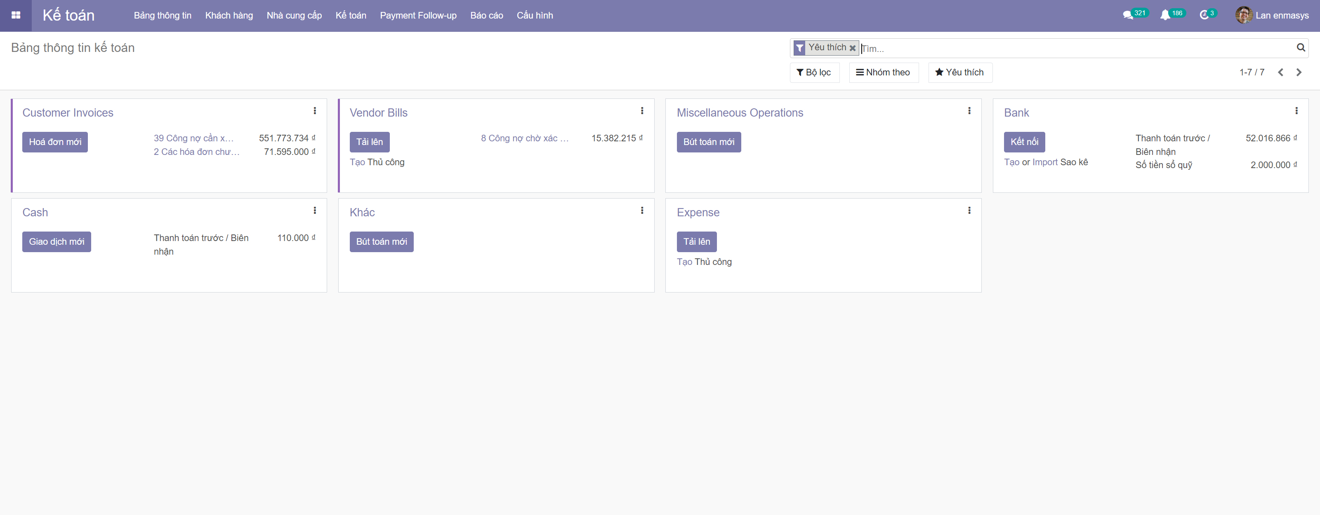The image size is (1320, 515).
Task: Click the Import link in Bank card
Action: [x=1045, y=162]
